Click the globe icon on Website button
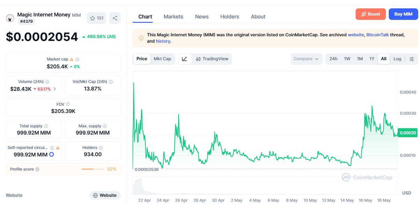Viewport: 419px width, 204px height. click(x=95, y=195)
